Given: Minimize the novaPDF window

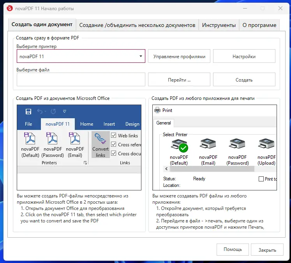Looking at the screenshot, I should [245, 8].
